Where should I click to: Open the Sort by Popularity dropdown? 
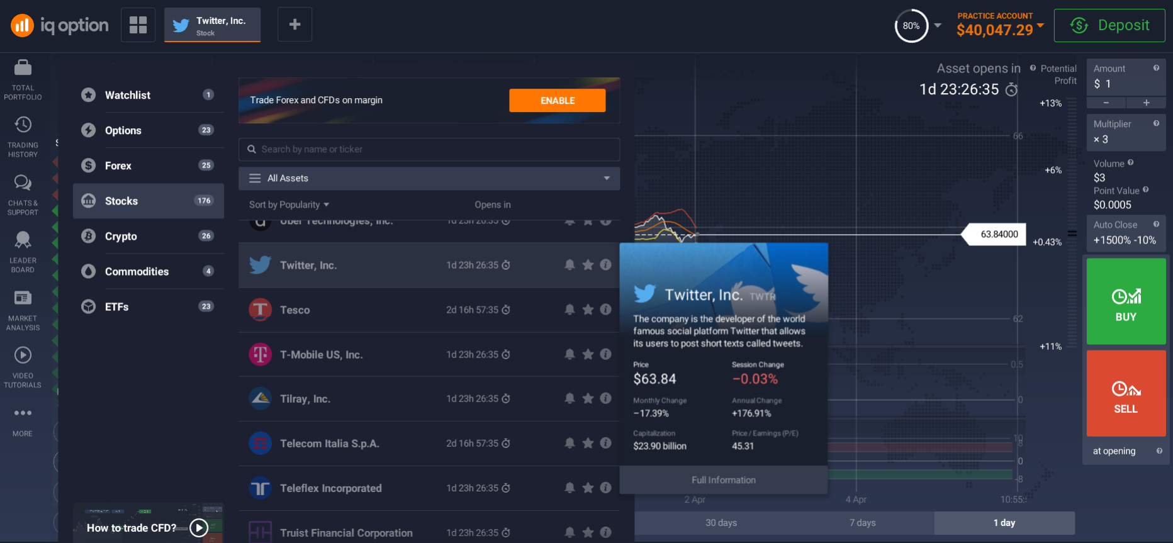(x=289, y=205)
